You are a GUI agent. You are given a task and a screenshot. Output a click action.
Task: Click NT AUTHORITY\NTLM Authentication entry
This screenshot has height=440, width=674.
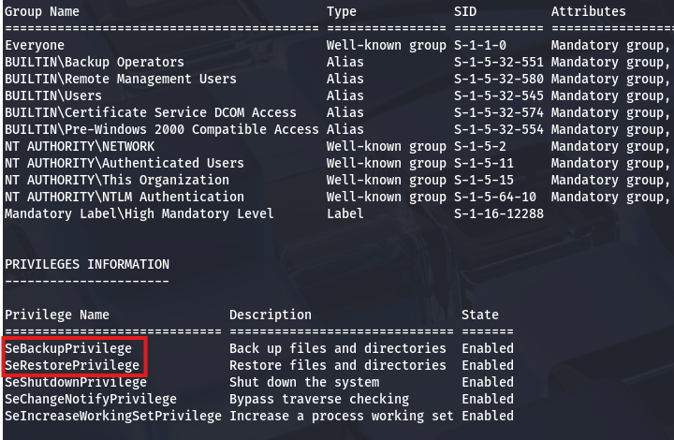tap(125, 197)
